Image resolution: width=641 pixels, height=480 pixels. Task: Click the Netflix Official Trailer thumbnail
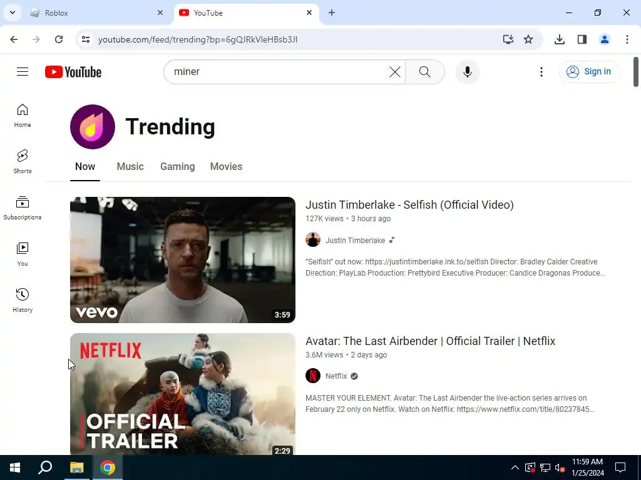(x=182, y=394)
